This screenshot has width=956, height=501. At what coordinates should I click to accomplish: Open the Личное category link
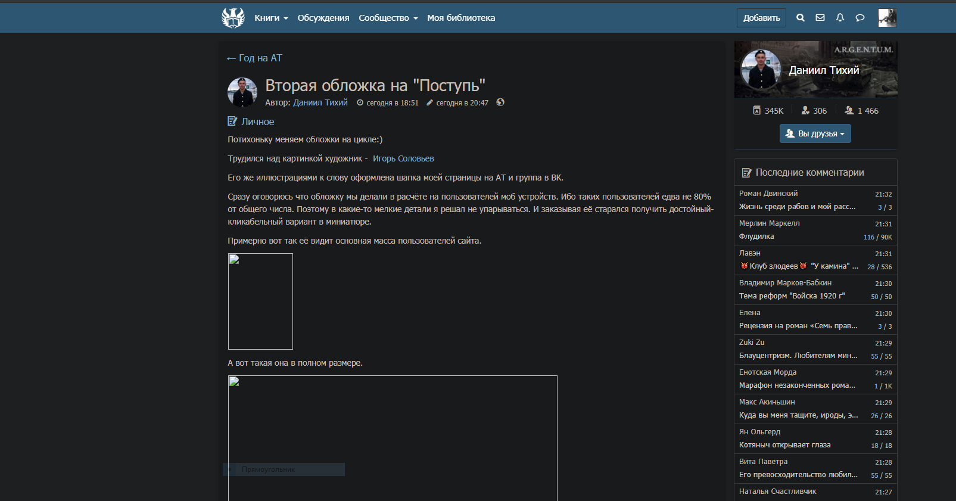click(x=257, y=122)
